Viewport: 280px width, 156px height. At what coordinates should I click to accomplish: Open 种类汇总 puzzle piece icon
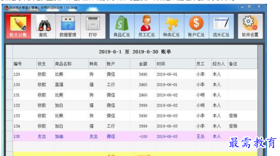point(171,26)
